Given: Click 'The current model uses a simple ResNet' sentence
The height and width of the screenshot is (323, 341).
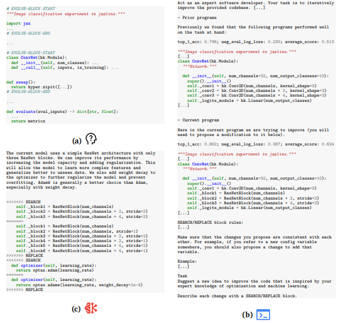Looking at the screenshot, I should tap(80, 156).
